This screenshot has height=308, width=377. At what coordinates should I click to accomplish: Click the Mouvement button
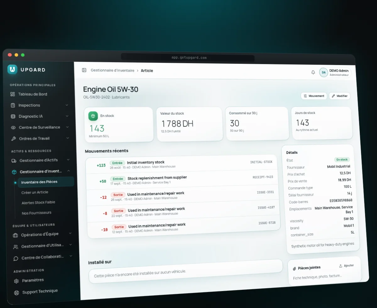pyautogui.click(x=314, y=96)
